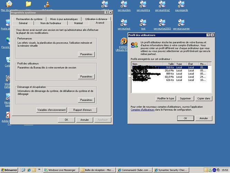The width and height of the screenshot is (230, 173).
Task: Open Paramètres in the Performances section
Action: coord(86,54)
